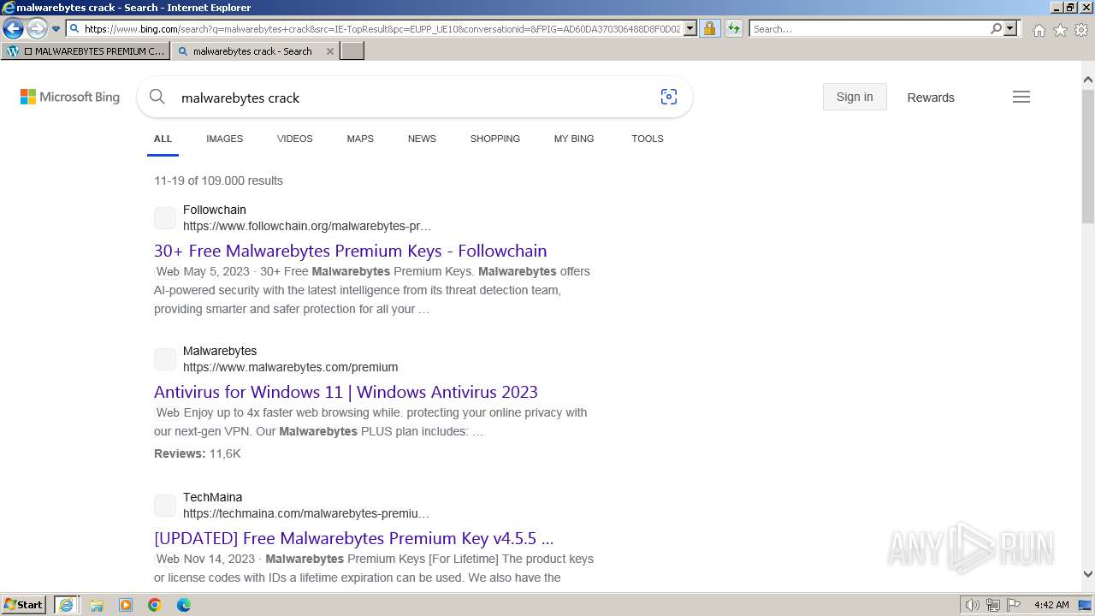Click the Bing search magnifier icon

coord(157,97)
